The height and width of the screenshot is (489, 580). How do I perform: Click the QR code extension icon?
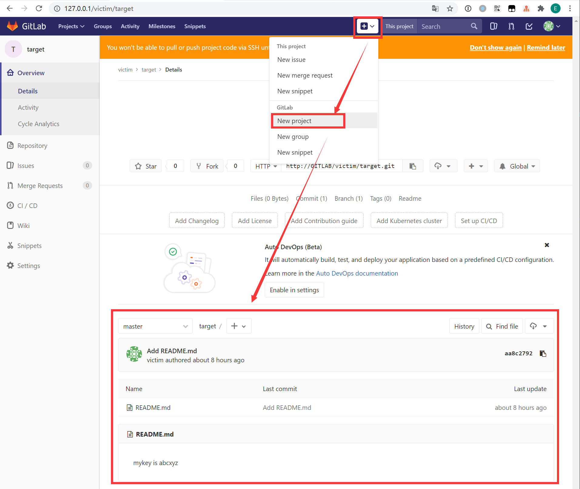pyautogui.click(x=497, y=8)
